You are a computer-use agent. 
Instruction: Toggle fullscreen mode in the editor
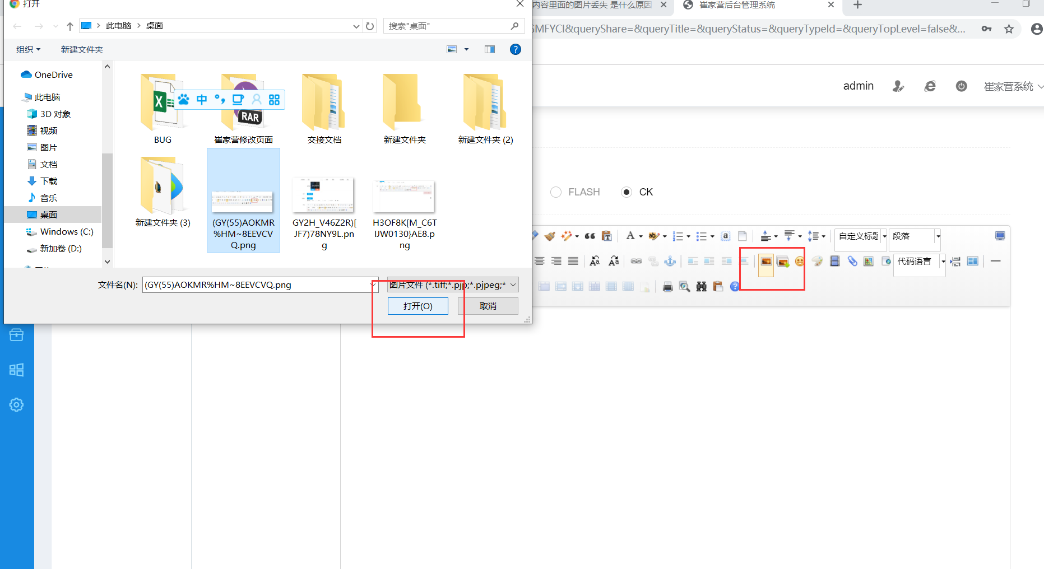[x=1000, y=236]
